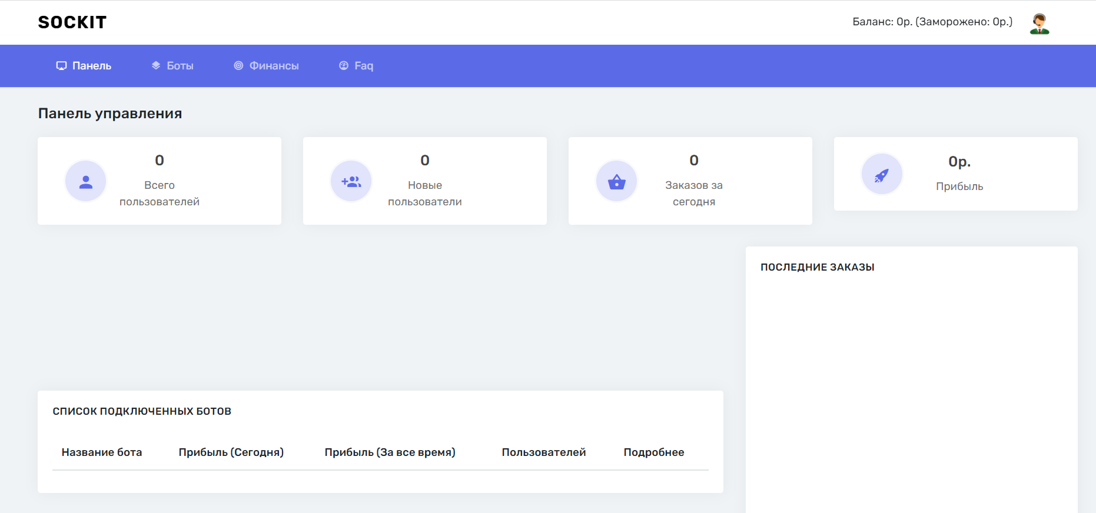The image size is (1096, 513).
Task: Open the Faq menu item
Action: pyautogui.click(x=363, y=66)
